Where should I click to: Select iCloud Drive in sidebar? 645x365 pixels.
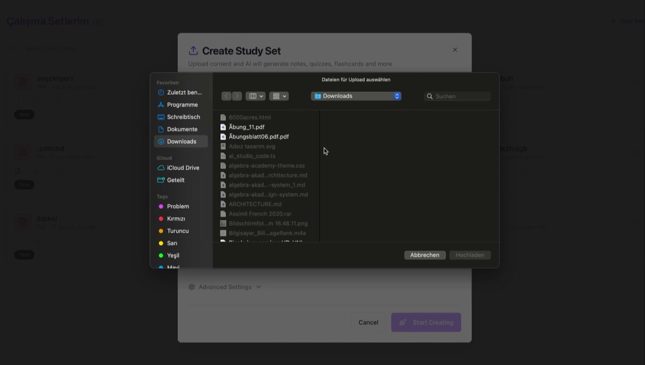183,168
